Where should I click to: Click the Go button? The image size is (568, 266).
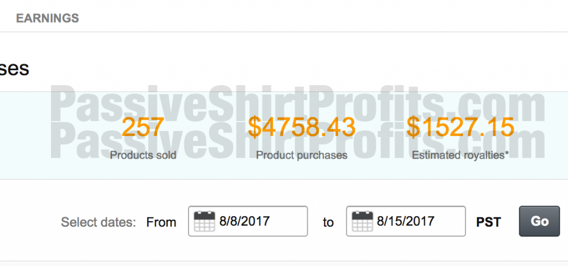point(539,221)
